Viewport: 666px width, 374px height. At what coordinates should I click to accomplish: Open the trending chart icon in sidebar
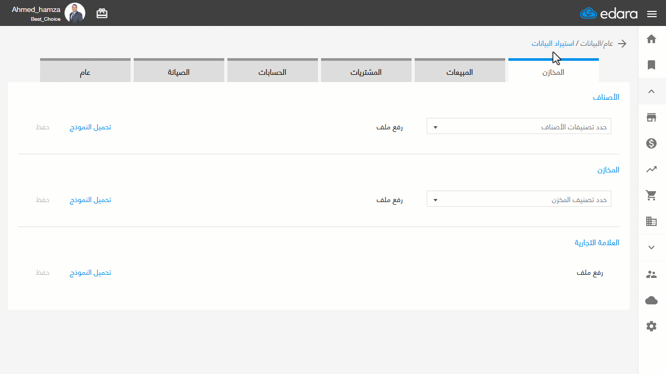click(651, 169)
